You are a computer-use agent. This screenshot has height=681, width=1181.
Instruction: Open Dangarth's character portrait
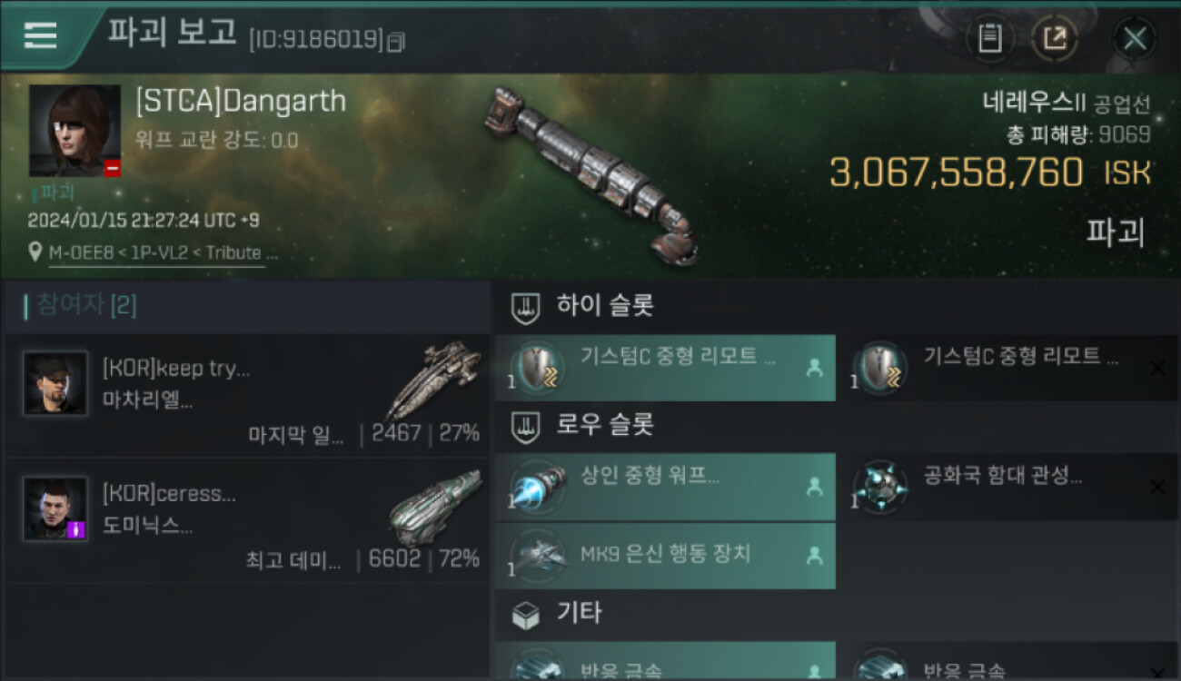[74, 131]
